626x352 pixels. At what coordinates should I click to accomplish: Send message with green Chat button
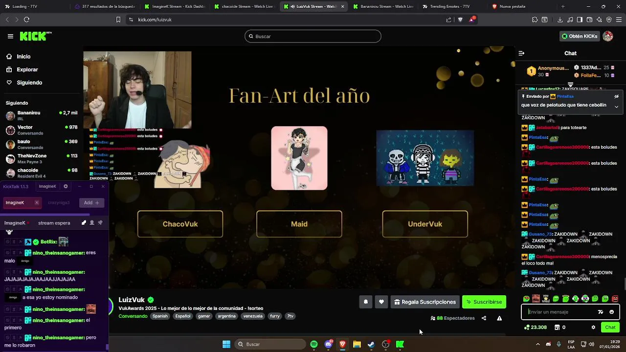tap(610, 328)
